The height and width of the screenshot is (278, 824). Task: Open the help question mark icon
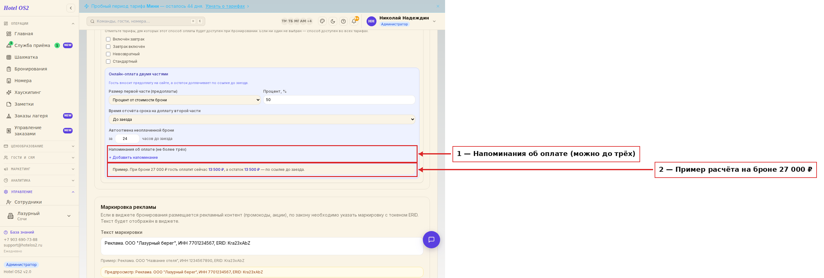pos(343,21)
